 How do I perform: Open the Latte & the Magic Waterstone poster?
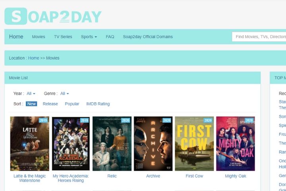pyautogui.click(x=30, y=144)
